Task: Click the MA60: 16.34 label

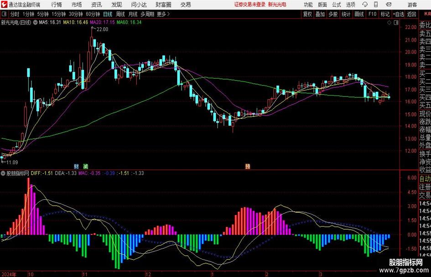Action: click(129, 22)
